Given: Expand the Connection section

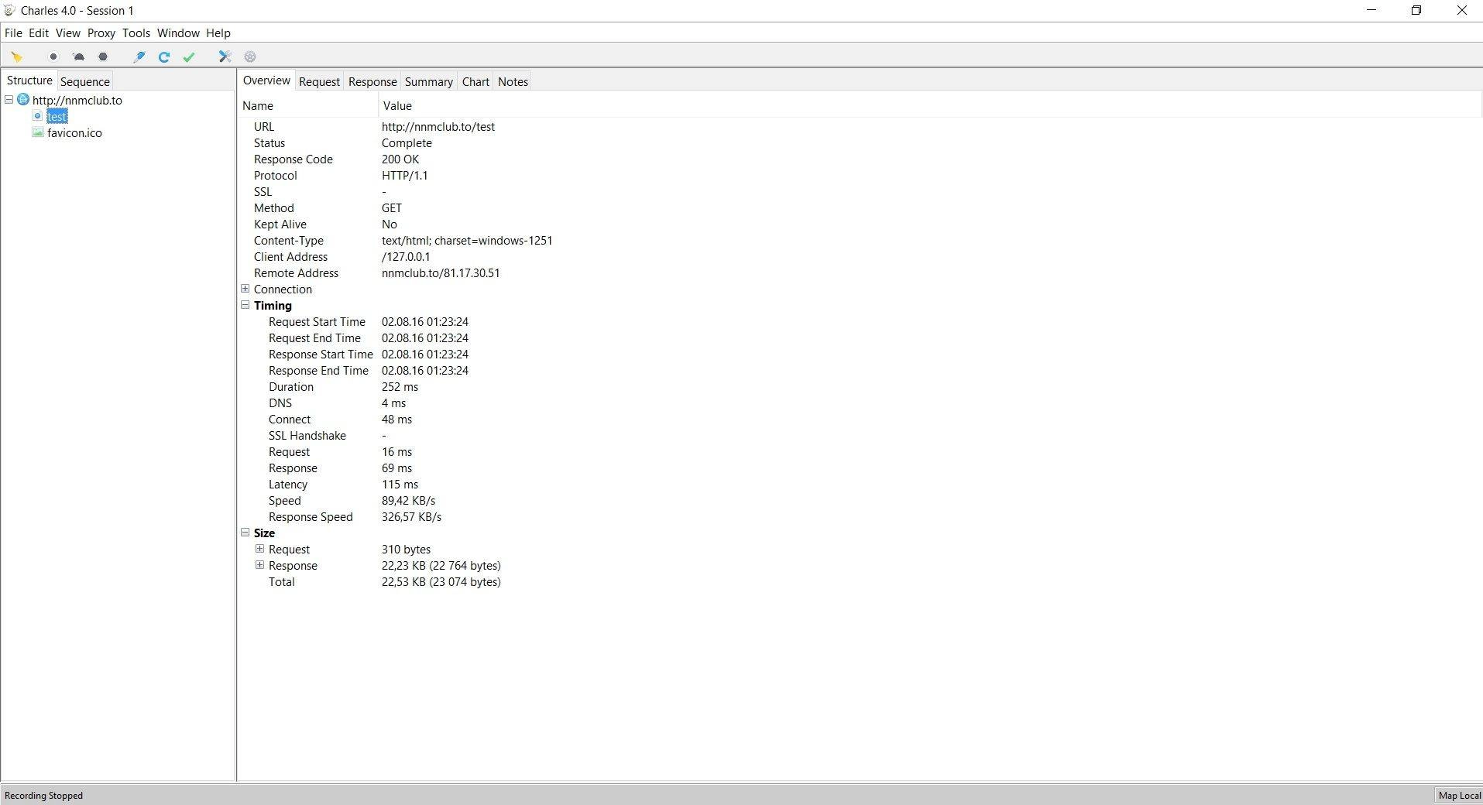Looking at the screenshot, I should click(245, 289).
